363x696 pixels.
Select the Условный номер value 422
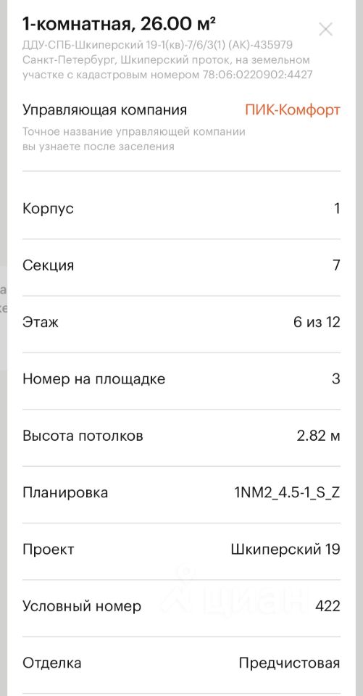point(328,606)
